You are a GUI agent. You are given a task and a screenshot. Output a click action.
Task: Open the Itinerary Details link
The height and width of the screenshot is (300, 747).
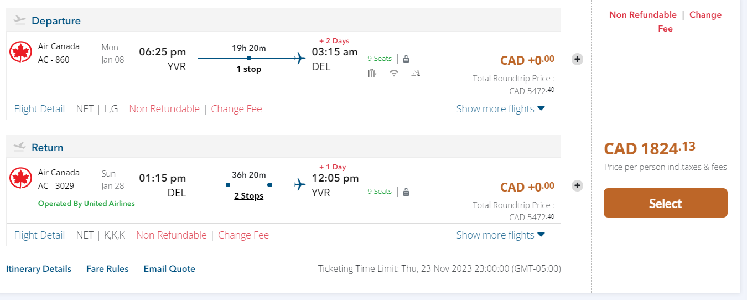tap(39, 269)
